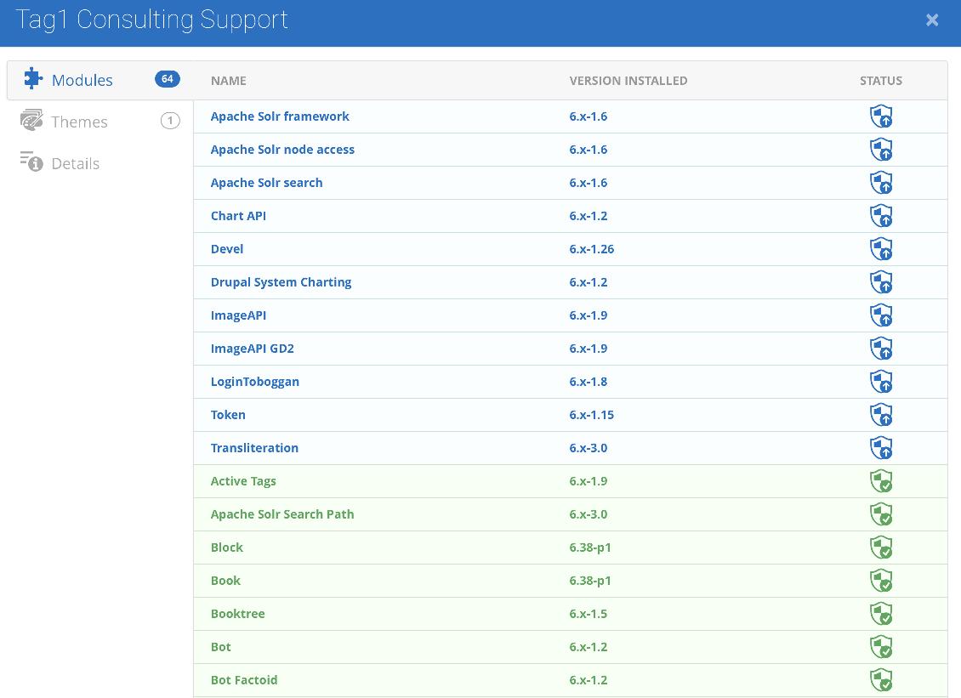Click green secure shield for Bot Factoid
Screen dimensions: 961x698
(x=881, y=679)
